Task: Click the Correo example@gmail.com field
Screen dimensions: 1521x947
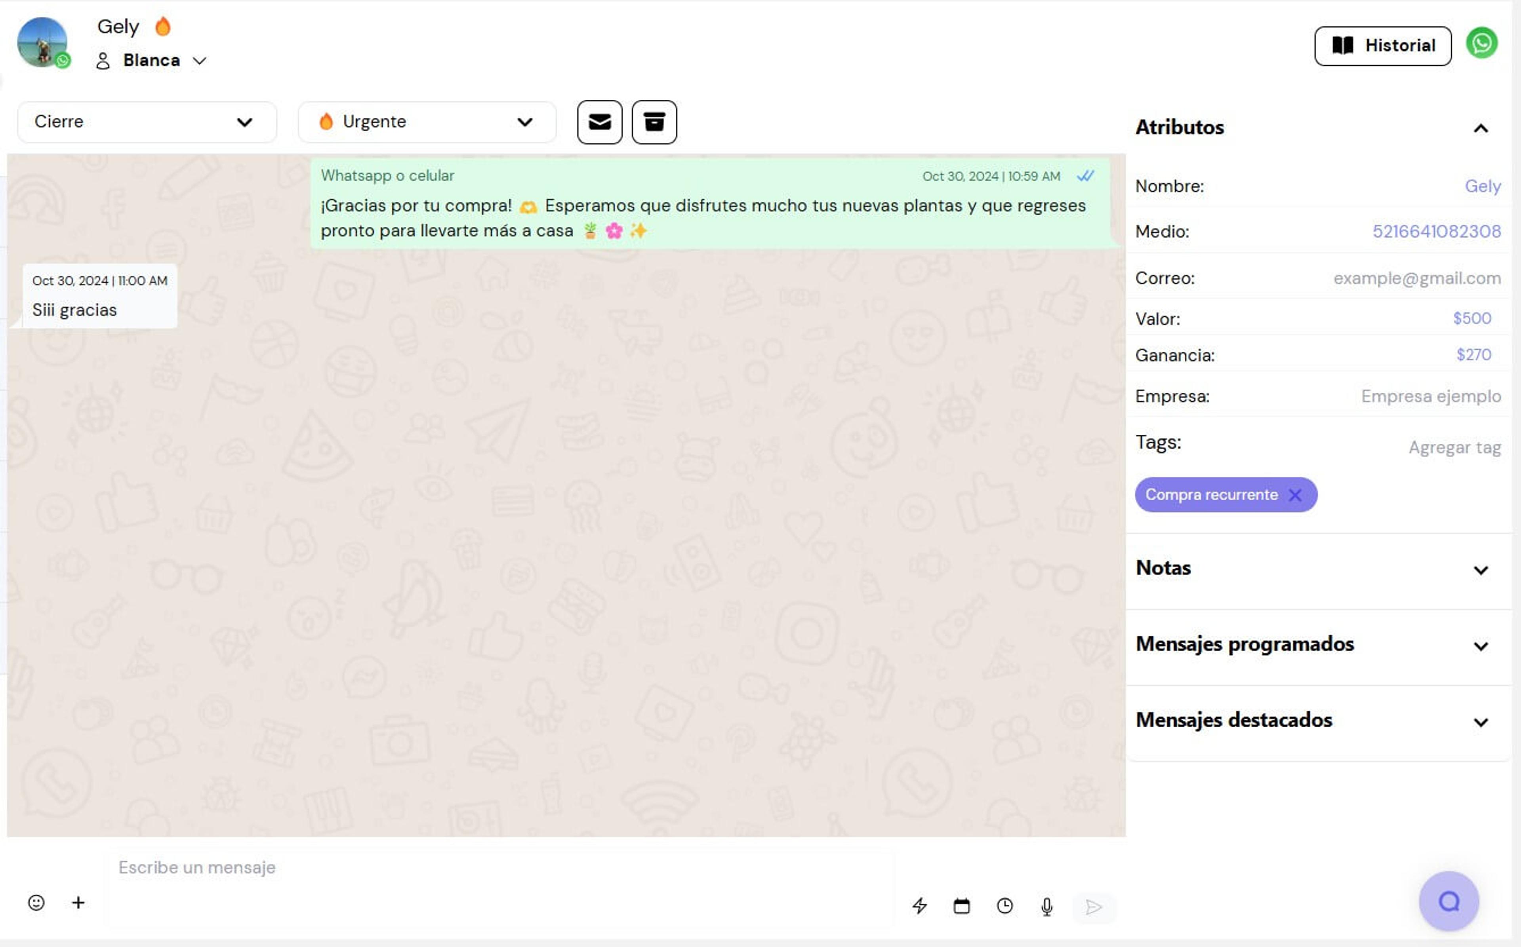Action: (1417, 278)
